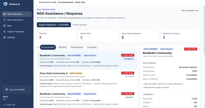Click Vulnerable-group entries 1,145 text
Viewport: 205px width, 108px height.
68,80
